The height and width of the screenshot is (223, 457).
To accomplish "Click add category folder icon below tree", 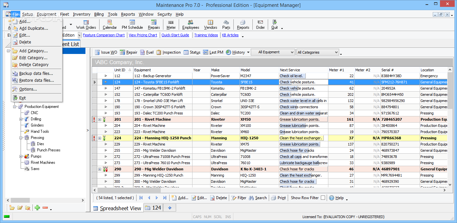I will click(x=12, y=208).
